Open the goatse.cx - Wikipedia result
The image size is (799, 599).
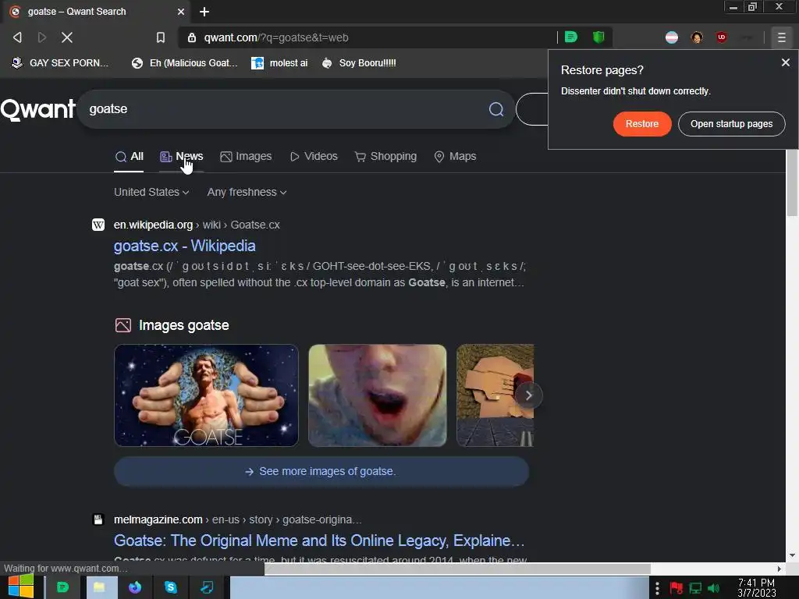pos(184,246)
